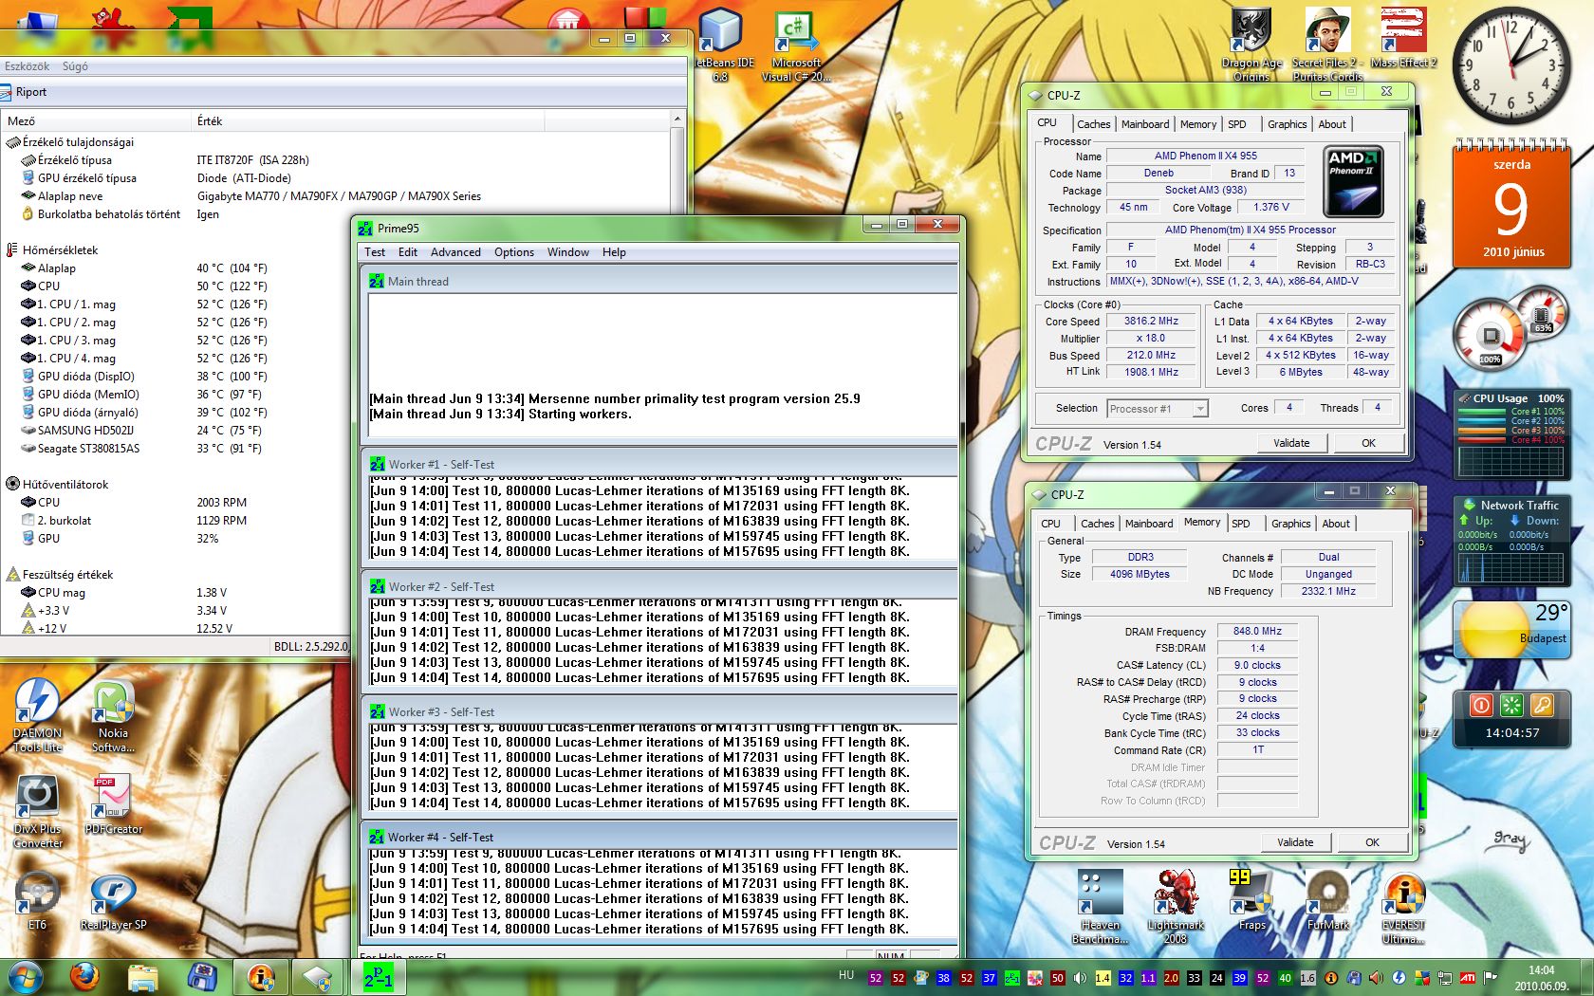The height and width of the screenshot is (996, 1594).
Task: Click OK in CPU-Z memory window
Action: point(1372,842)
